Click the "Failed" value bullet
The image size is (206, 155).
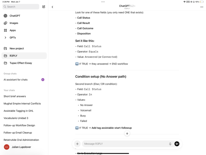coord(84,121)
